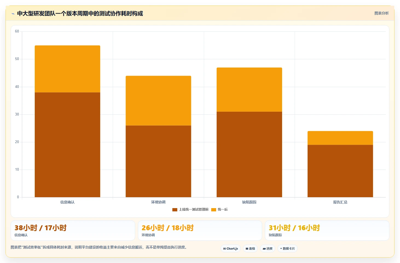Viewport: 400px width, 263px height.
Task: Select the 表格 tag chip
Action: [250, 249]
